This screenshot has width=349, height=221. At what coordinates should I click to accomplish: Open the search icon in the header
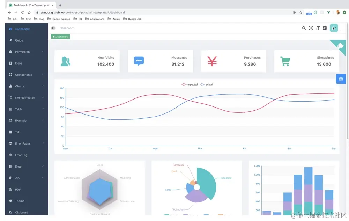304,28
